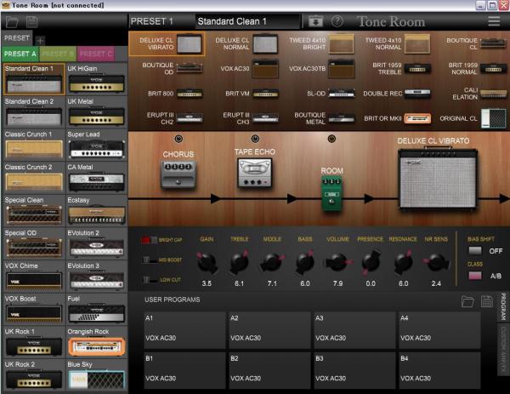
Task: Load the Ecstasy preset
Action: tap(96, 211)
